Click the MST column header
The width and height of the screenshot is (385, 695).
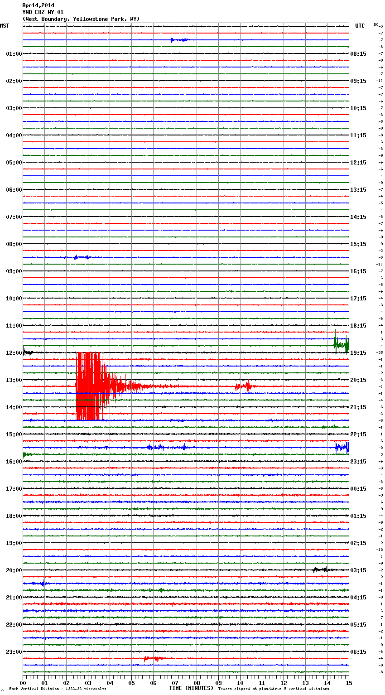coord(5,26)
